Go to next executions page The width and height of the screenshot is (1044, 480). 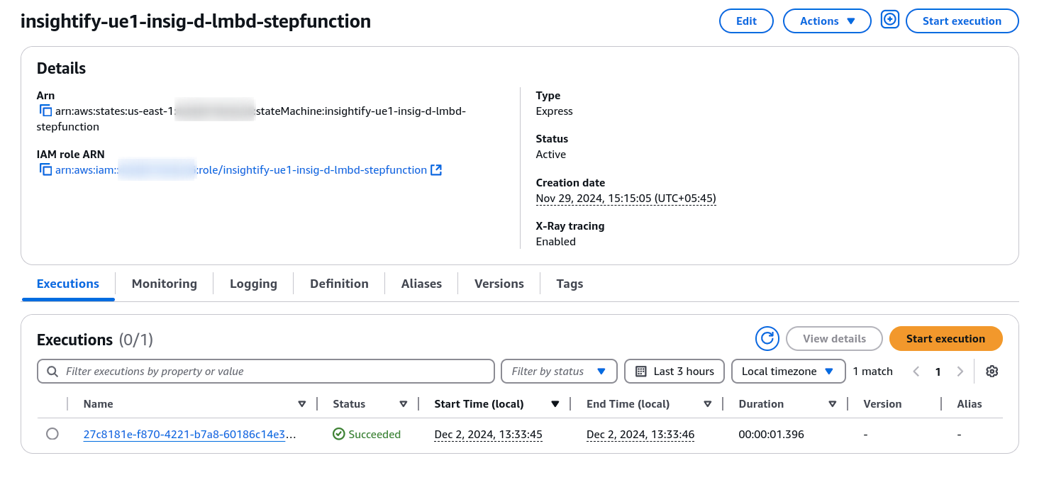point(960,372)
